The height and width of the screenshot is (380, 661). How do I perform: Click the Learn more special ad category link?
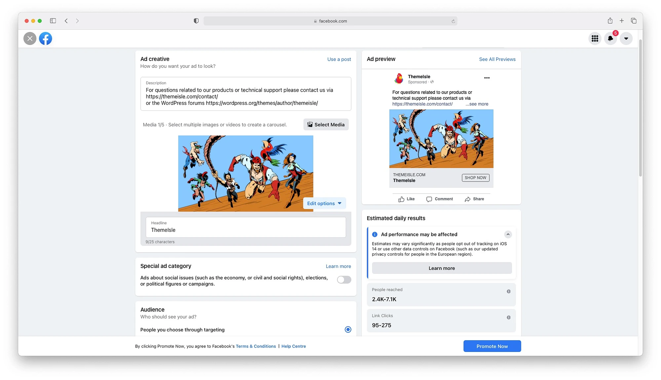click(x=338, y=266)
